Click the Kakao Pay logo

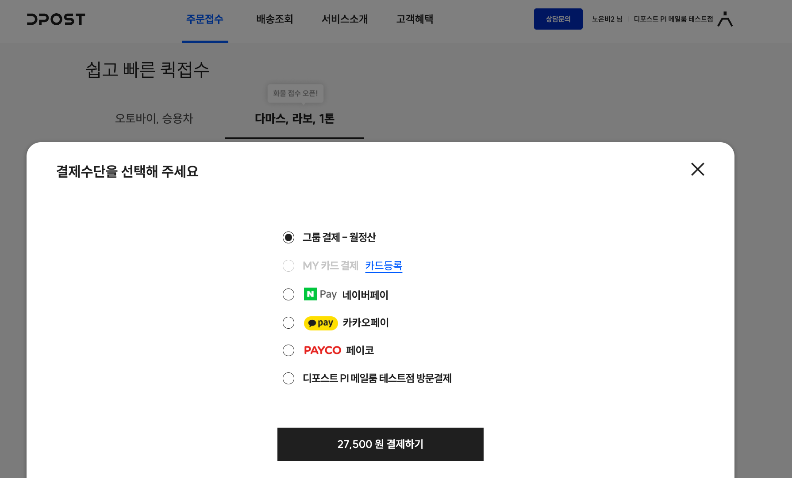[321, 323]
